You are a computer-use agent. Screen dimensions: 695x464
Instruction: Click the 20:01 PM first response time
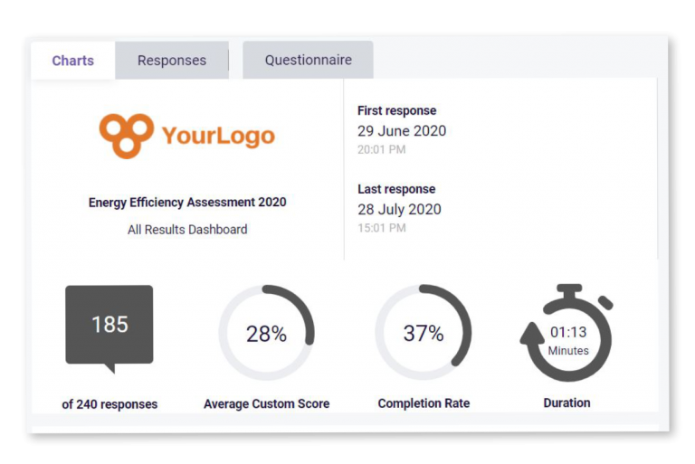tap(382, 150)
